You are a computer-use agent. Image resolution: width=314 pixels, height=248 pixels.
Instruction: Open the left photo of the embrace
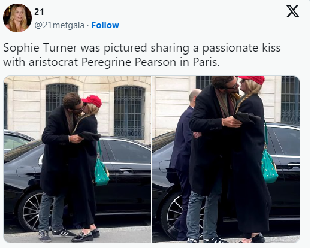point(77,159)
